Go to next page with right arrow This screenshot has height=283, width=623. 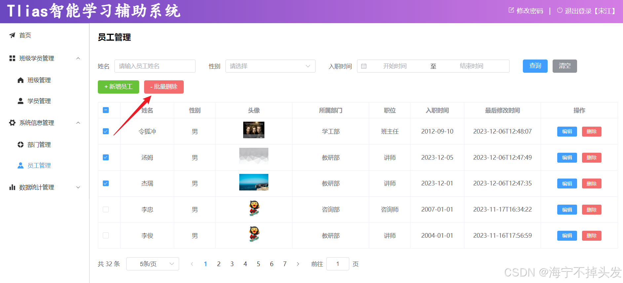[x=298, y=264]
